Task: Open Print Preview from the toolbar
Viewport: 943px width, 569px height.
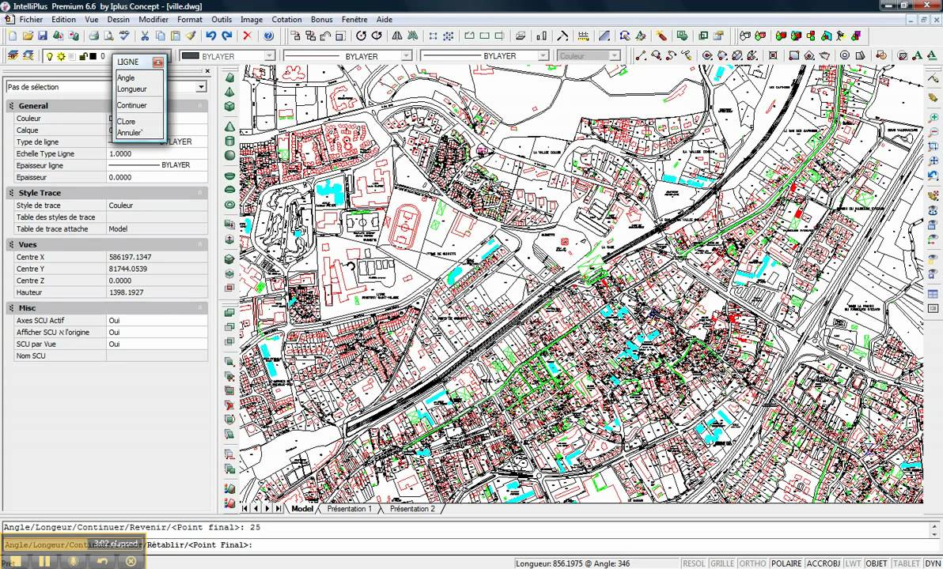Action: [x=109, y=36]
